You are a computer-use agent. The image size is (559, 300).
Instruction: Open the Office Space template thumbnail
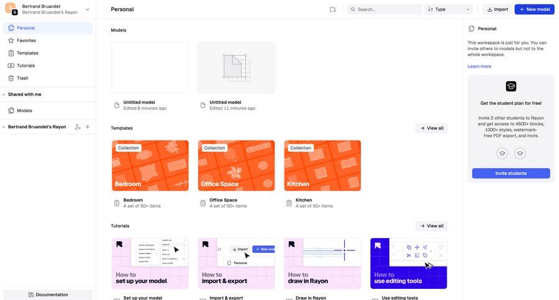click(236, 165)
